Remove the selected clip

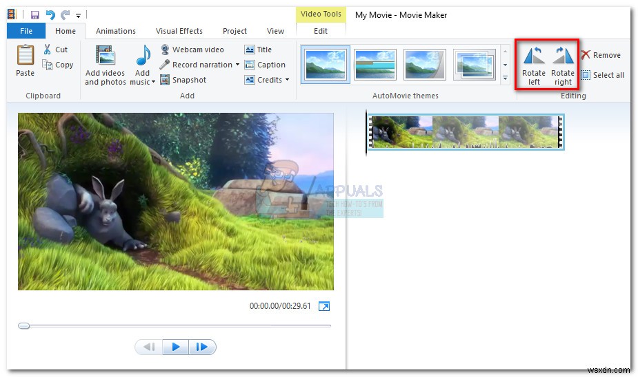(x=601, y=55)
